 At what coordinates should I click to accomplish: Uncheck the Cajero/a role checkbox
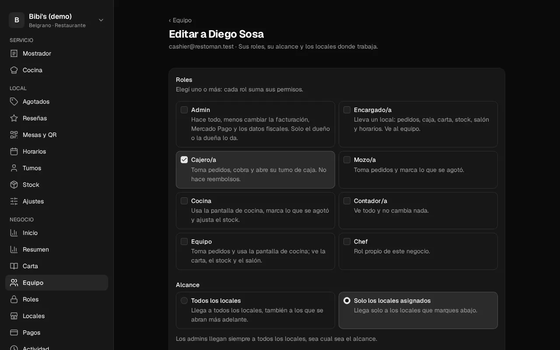click(184, 160)
